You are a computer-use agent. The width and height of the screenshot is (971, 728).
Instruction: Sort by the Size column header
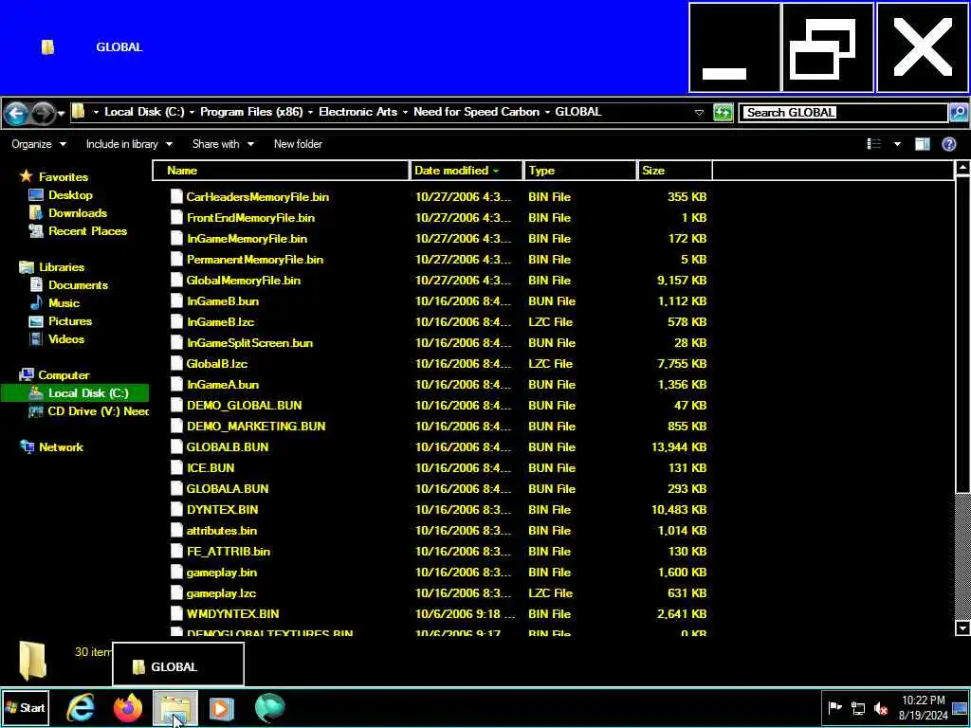point(674,171)
